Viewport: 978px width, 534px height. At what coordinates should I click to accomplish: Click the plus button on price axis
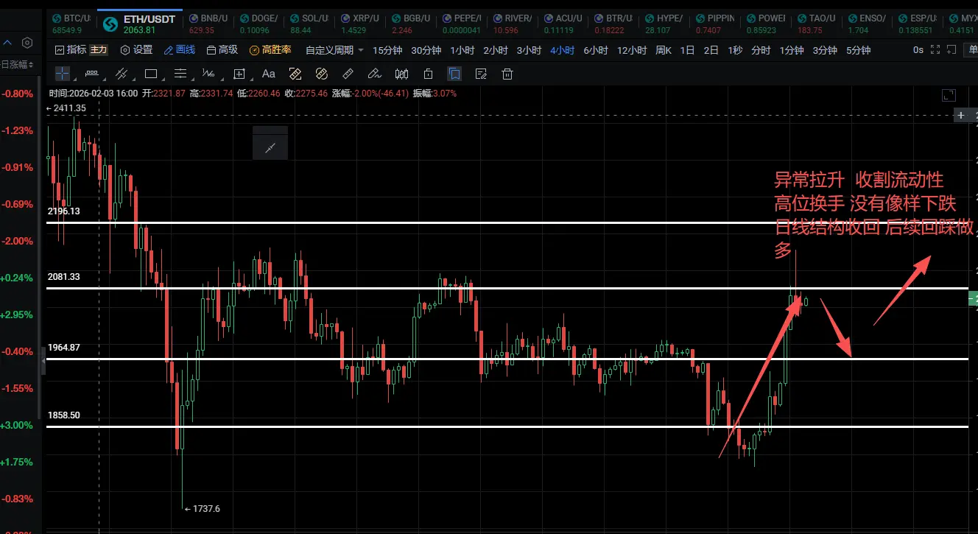961,116
